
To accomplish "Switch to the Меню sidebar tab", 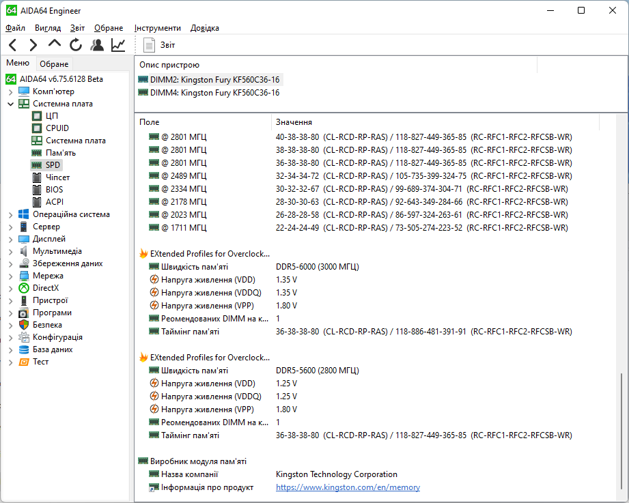I will (x=18, y=63).
